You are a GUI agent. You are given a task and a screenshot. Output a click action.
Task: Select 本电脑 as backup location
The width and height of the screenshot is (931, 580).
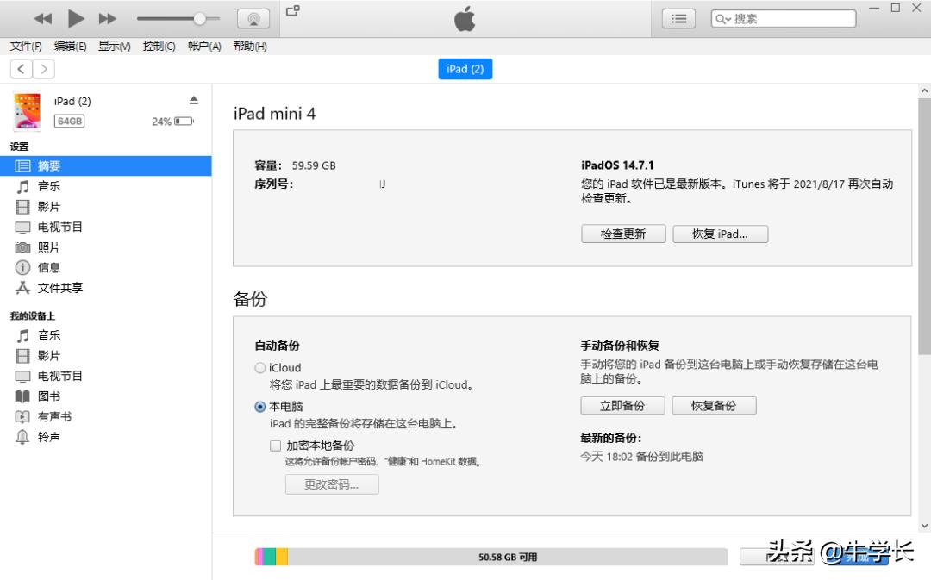coord(259,407)
